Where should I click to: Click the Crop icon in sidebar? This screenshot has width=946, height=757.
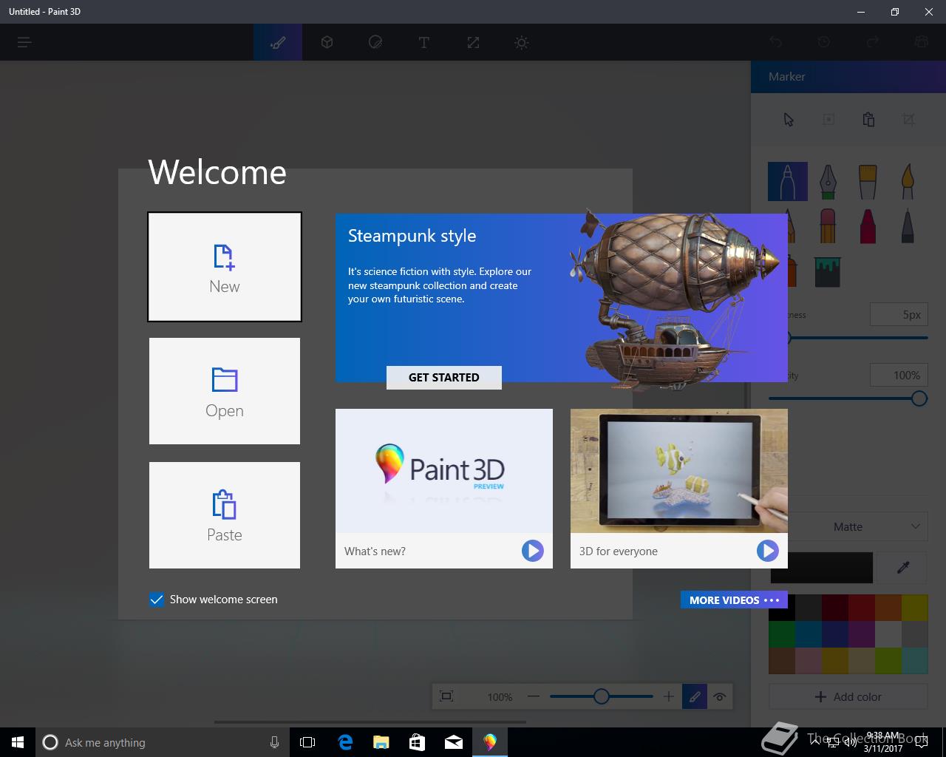pos(908,120)
